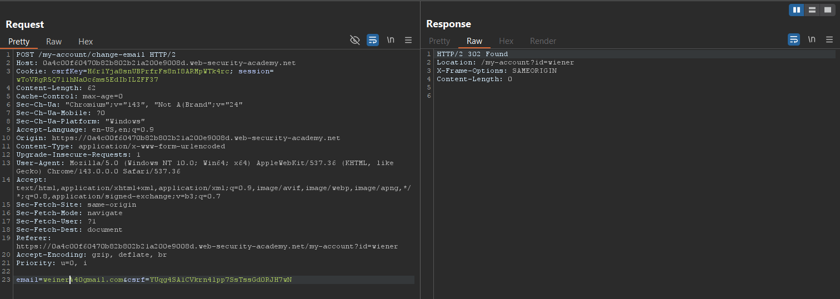Click the Sec-Ch-Ua-Platform "Windows" header
This screenshot has width=840, height=299.
[x=81, y=121]
